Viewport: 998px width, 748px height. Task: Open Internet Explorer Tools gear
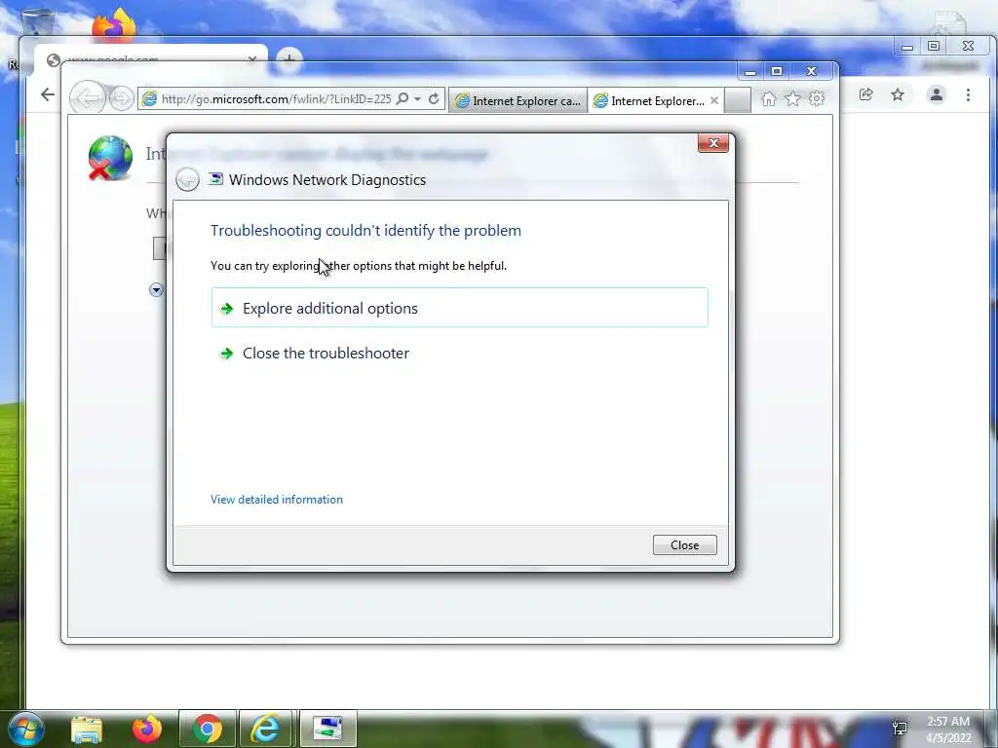pos(817,98)
